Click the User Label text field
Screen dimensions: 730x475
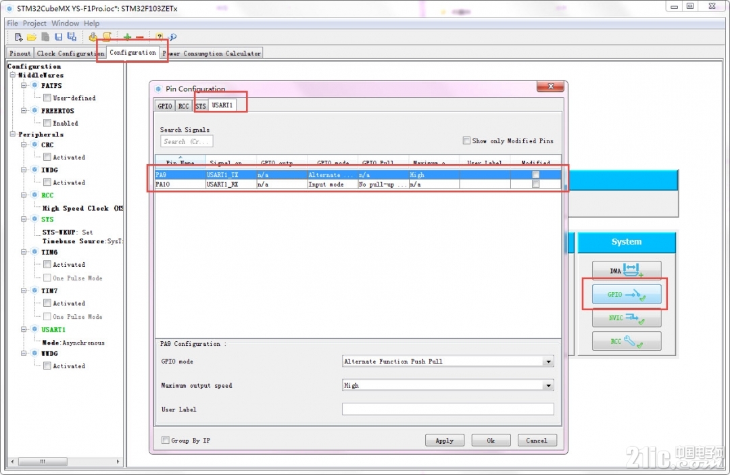pyautogui.click(x=448, y=409)
